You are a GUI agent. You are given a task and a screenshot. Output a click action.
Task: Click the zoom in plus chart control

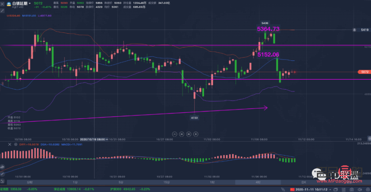[196, 134]
